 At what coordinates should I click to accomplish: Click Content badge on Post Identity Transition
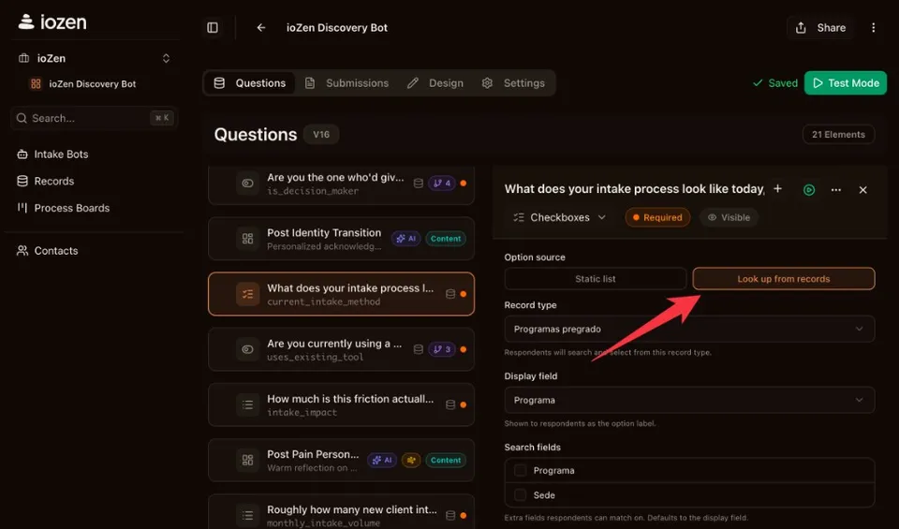pyautogui.click(x=446, y=239)
